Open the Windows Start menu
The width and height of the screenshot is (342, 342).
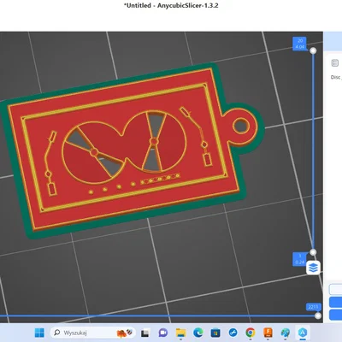click(x=39, y=333)
